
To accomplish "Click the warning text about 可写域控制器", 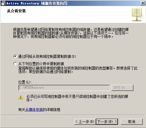I will coord(77,98).
